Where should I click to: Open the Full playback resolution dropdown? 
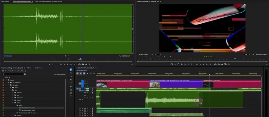(x=247, y=54)
